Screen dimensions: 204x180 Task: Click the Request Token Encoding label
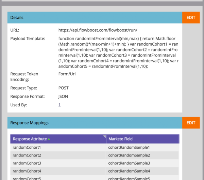[x=24, y=77]
